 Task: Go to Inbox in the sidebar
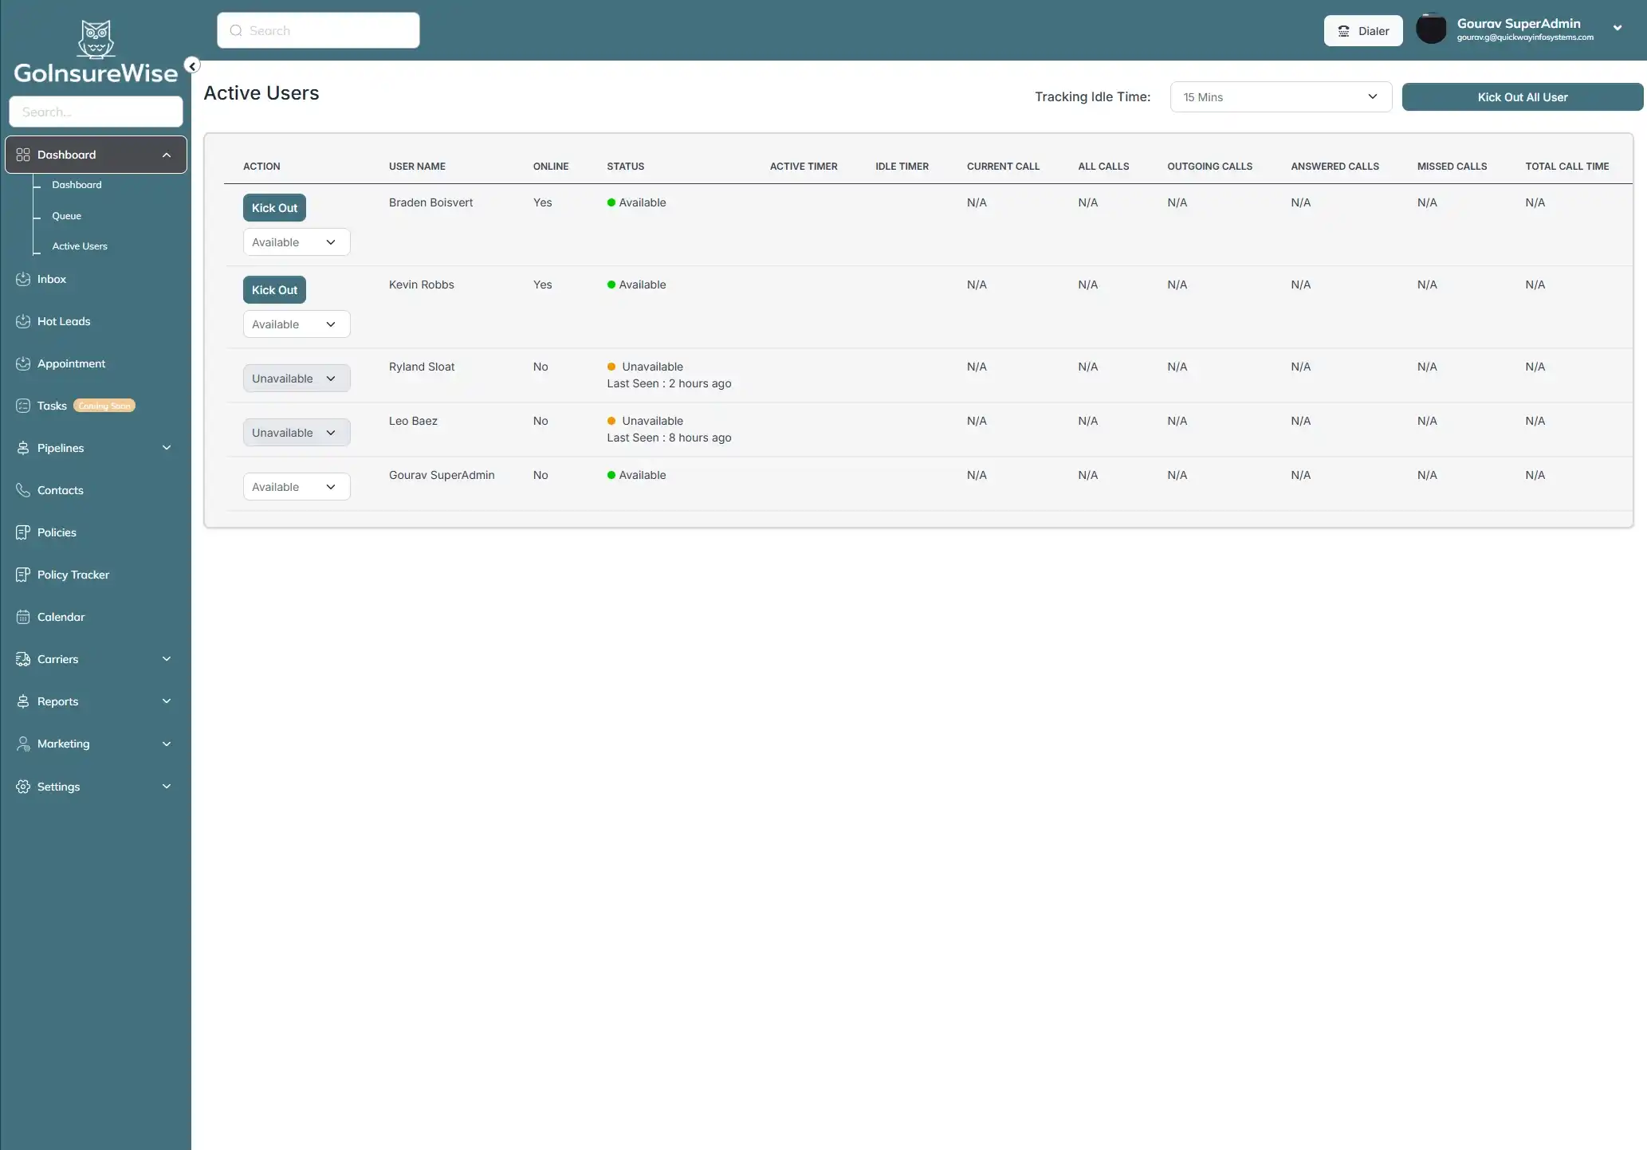(x=52, y=279)
